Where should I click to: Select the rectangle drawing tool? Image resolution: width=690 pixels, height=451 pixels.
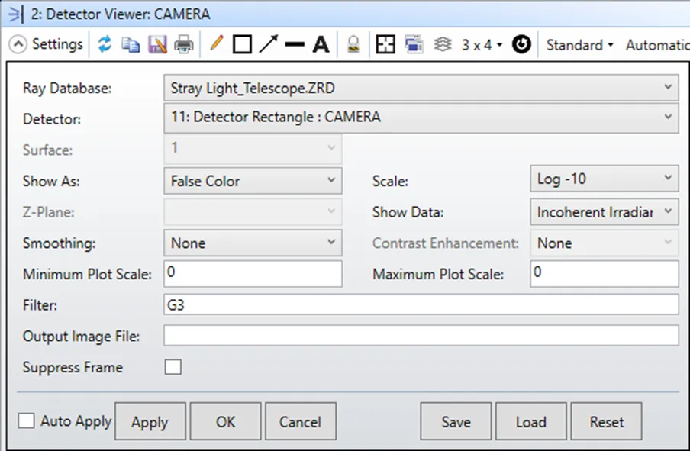point(242,45)
